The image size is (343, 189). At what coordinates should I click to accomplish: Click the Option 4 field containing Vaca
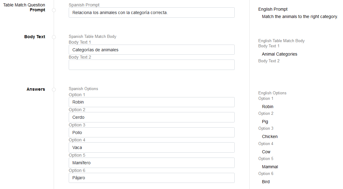click(152, 147)
